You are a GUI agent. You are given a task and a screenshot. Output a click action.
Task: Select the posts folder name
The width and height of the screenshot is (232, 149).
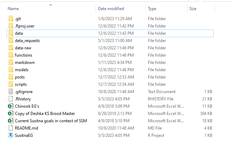pyautogui.click(x=20, y=77)
